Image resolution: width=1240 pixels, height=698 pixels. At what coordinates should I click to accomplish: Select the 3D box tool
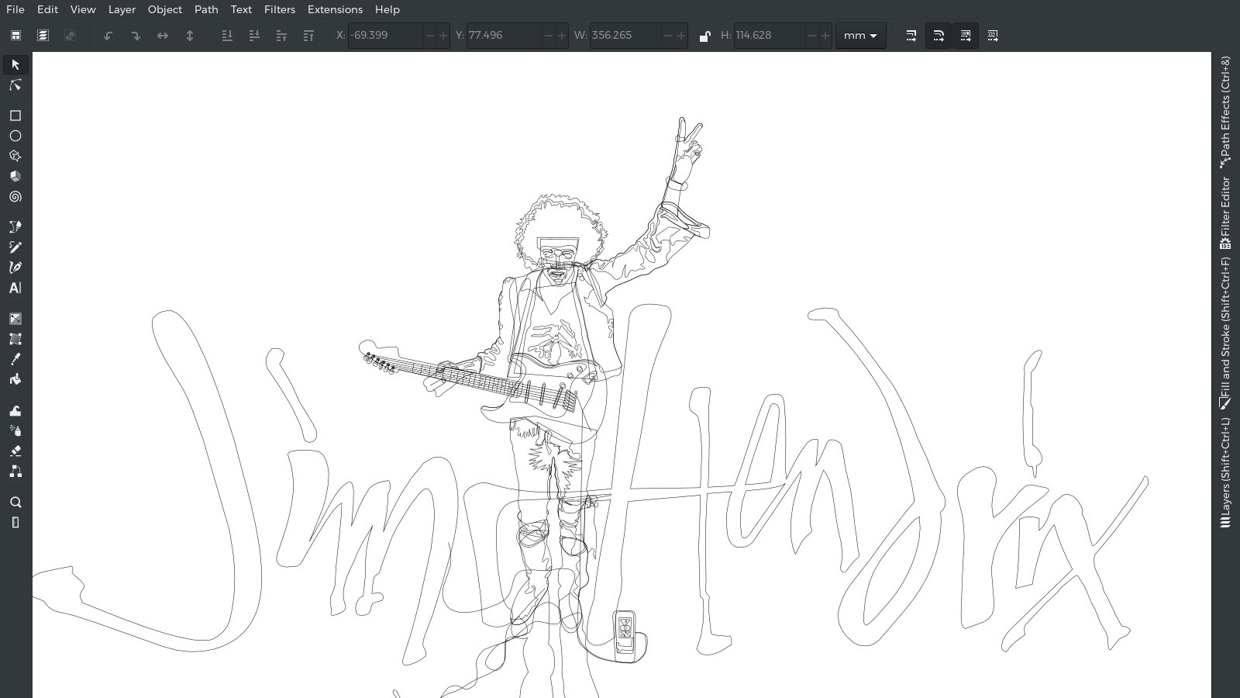click(x=15, y=176)
